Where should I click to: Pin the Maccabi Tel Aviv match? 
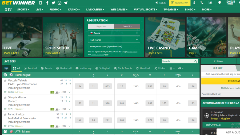[5, 81]
